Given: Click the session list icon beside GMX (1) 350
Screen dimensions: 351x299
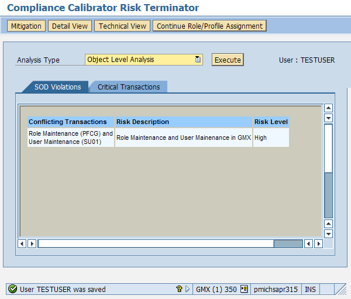Looking at the screenshot, I should [244, 289].
